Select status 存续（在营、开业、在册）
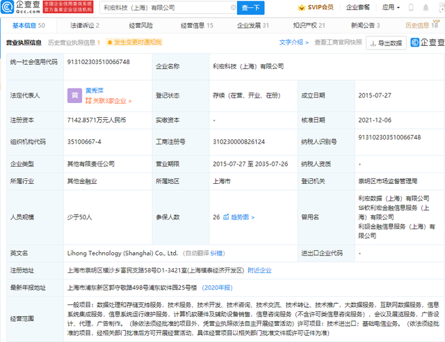 247,95
